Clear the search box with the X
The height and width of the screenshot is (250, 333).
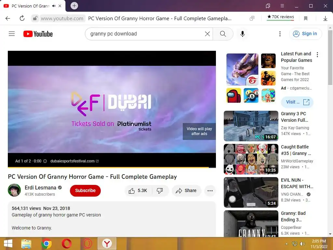207,34
